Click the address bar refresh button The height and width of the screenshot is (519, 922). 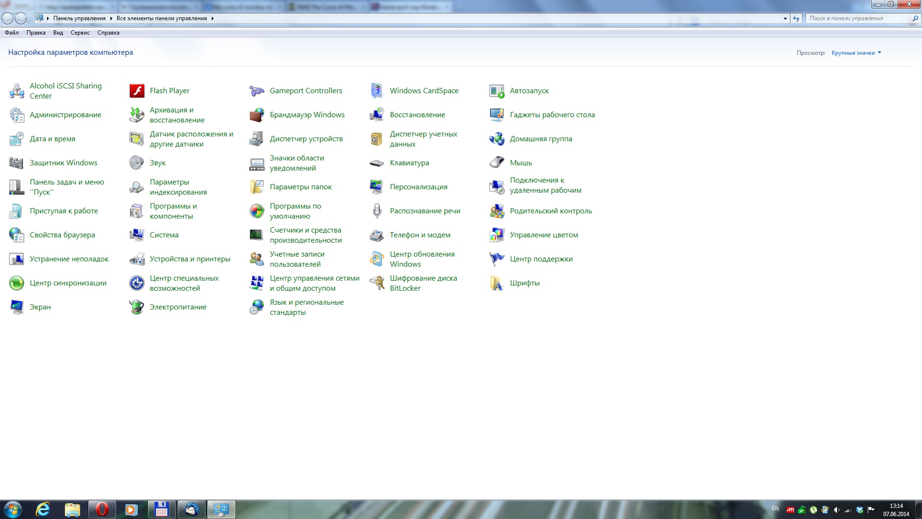[x=796, y=19]
